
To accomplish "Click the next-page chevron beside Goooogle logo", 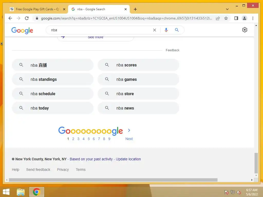I will [129, 130].
